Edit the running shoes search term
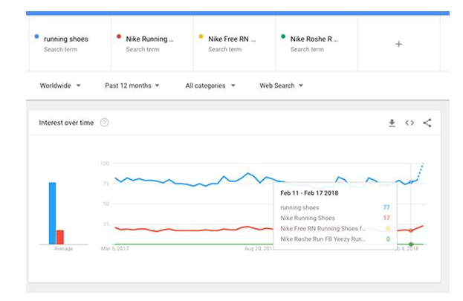Viewport: 463px width, 301px height. (x=66, y=39)
